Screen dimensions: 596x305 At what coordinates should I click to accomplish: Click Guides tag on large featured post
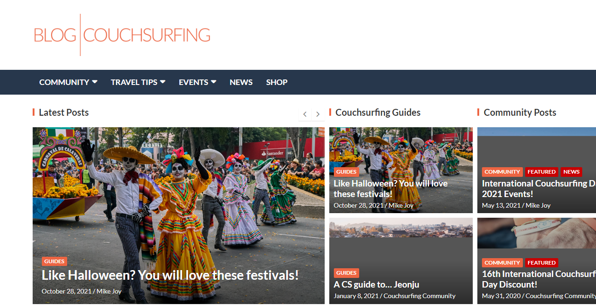pyautogui.click(x=54, y=261)
